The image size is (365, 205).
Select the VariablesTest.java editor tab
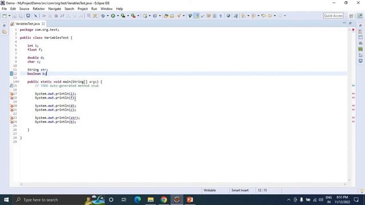point(27,24)
